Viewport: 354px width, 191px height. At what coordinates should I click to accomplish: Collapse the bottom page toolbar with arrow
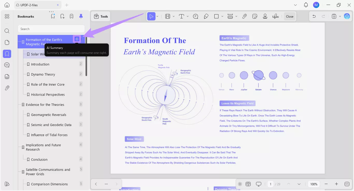pyautogui.click(x=240, y=184)
